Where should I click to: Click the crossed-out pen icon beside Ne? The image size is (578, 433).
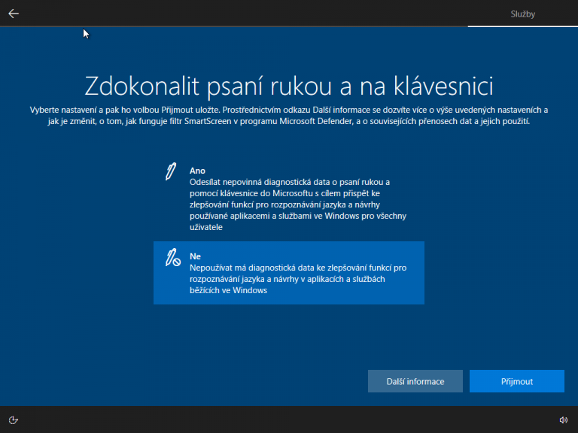point(172,257)
